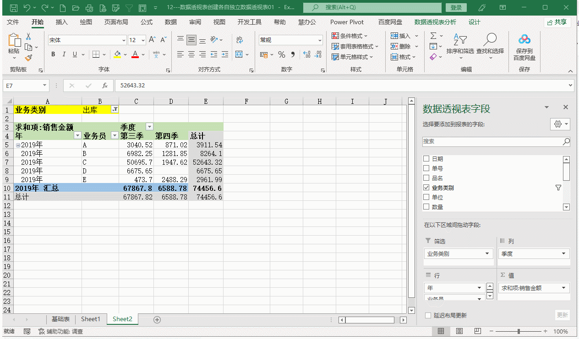The height and width of the screenshot is (339, 579).
Task: Click the formula bar showing 52643.32
Action: [340, 86]
